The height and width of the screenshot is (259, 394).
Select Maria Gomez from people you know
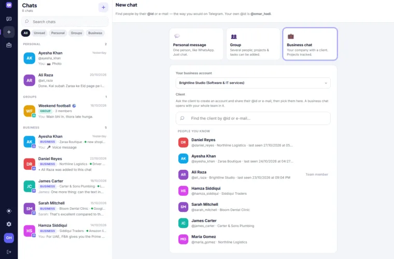pyautogui.click(x=253, y=239)
